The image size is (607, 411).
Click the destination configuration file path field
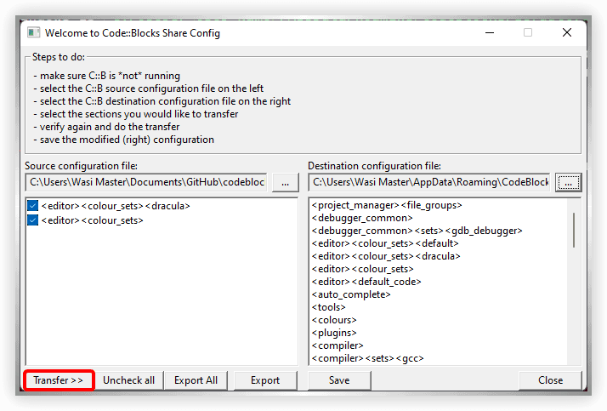pyautogui.click(x=429, y=182)
